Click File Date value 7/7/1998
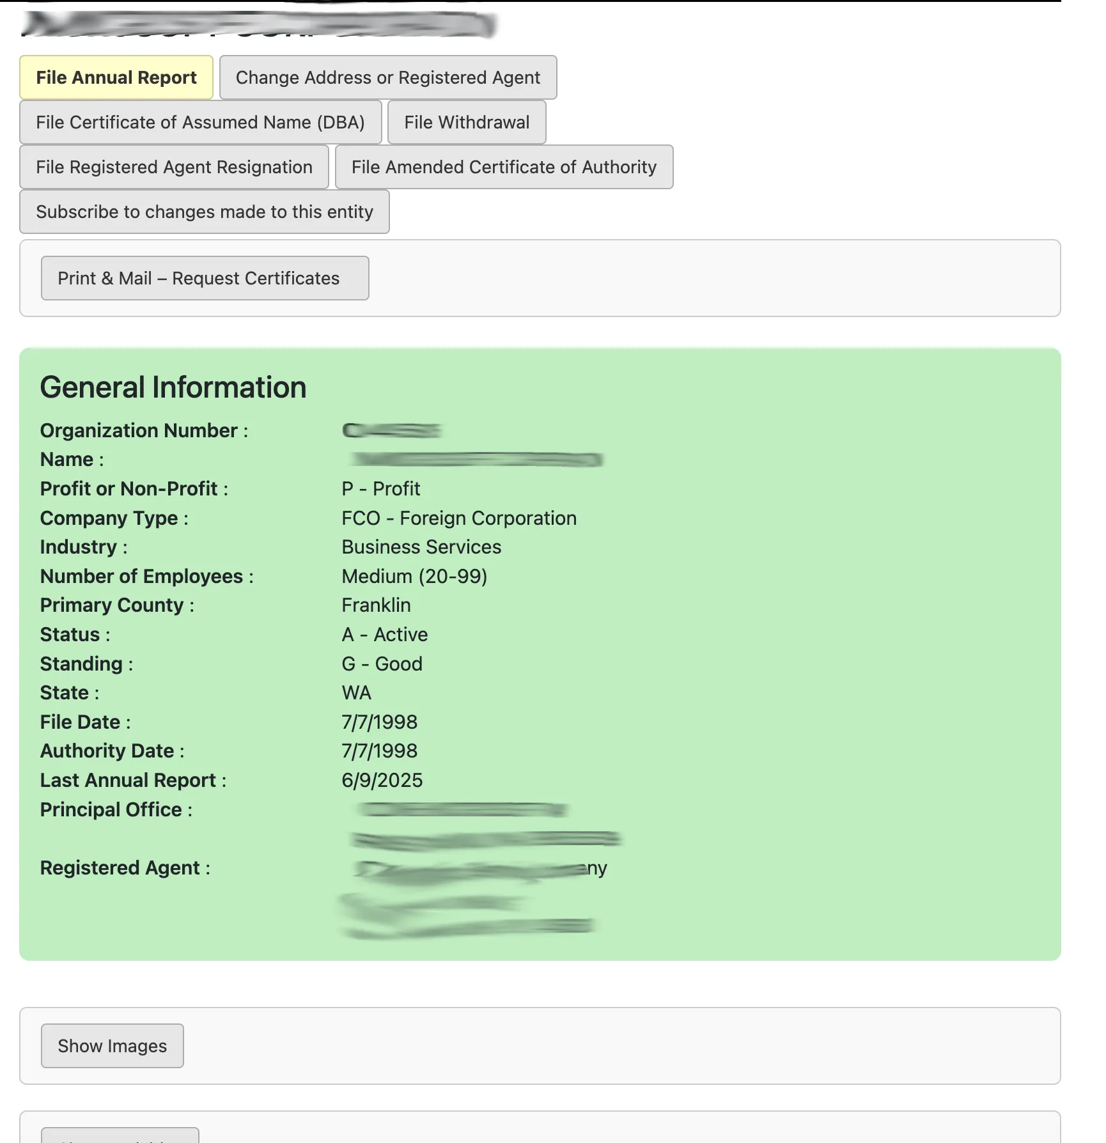The width and height of the screenshot is (1106, 1143). (379, 722)
